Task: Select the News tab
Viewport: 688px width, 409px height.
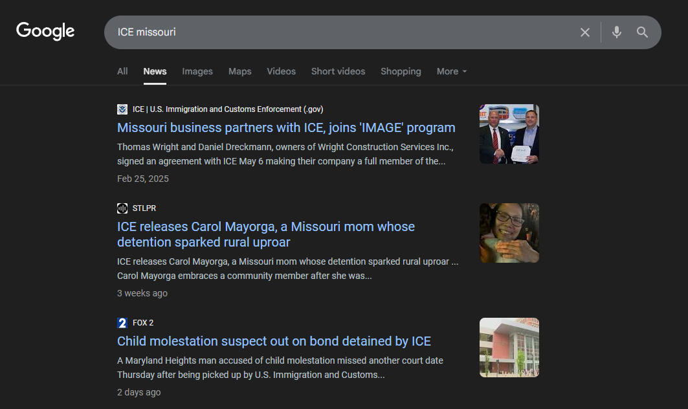Action: pos(155,71)
